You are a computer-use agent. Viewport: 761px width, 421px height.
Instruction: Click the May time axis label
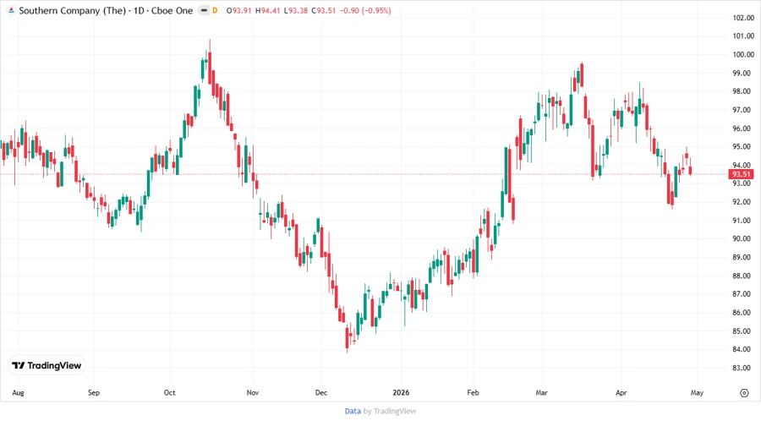[x=697, y=392]
